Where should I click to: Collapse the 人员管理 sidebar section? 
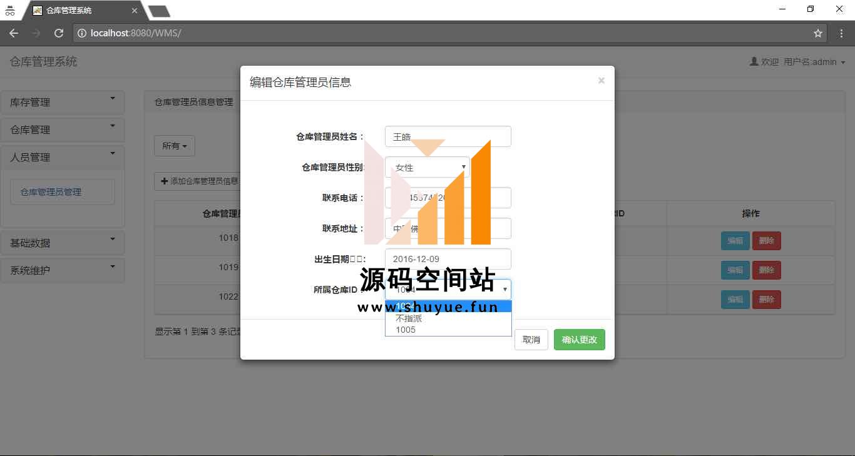coord(63,158)
